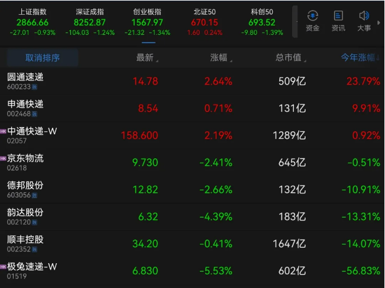
Task: Click the 2.64% change value
Action: tap(218, 81)
